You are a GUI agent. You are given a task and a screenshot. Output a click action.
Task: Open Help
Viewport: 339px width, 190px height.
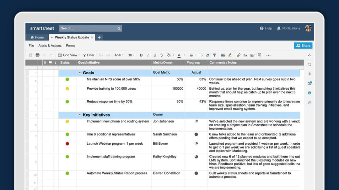pyautogui.click(x=266, y=28)
